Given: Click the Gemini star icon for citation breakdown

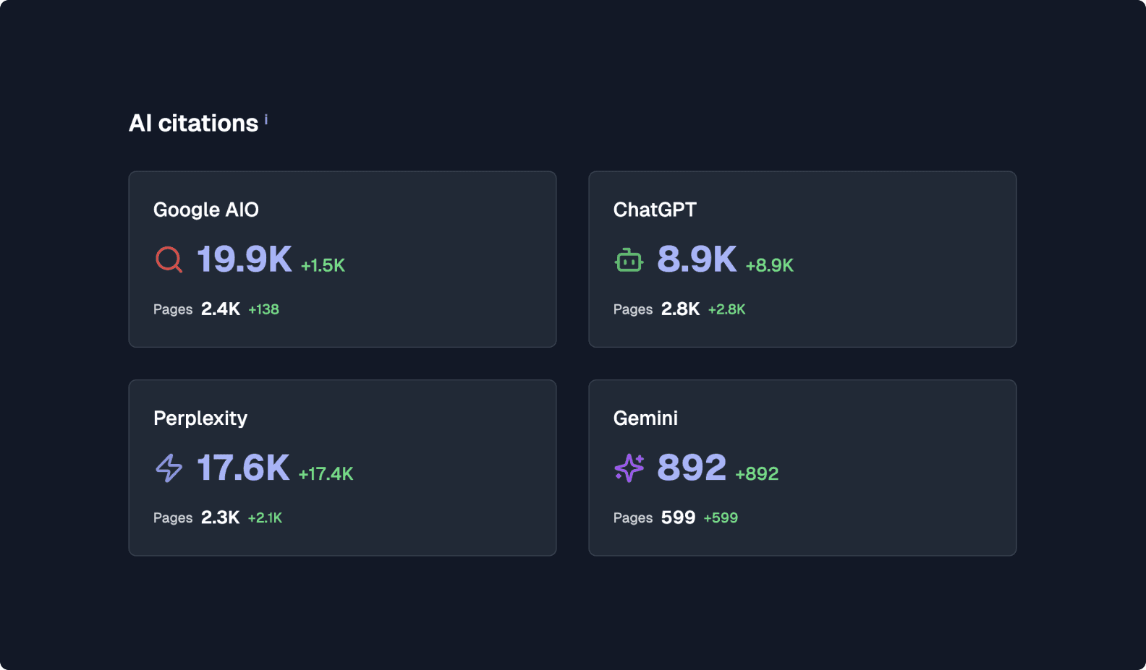Looking at the screenshot, I should coord(629,468).
